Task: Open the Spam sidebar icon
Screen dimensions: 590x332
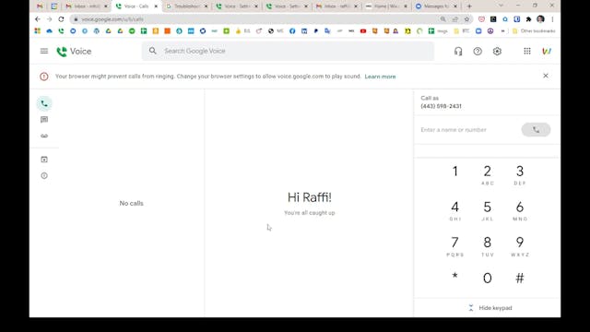Action: (44, 176)
